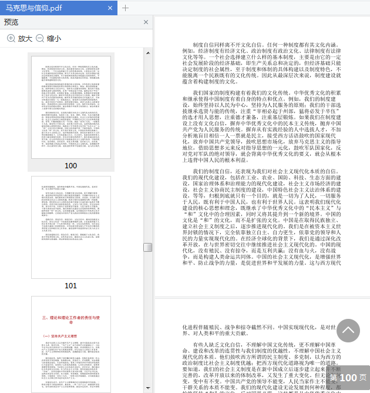Click paragraph starting 我们国家的制度构建

262,126
